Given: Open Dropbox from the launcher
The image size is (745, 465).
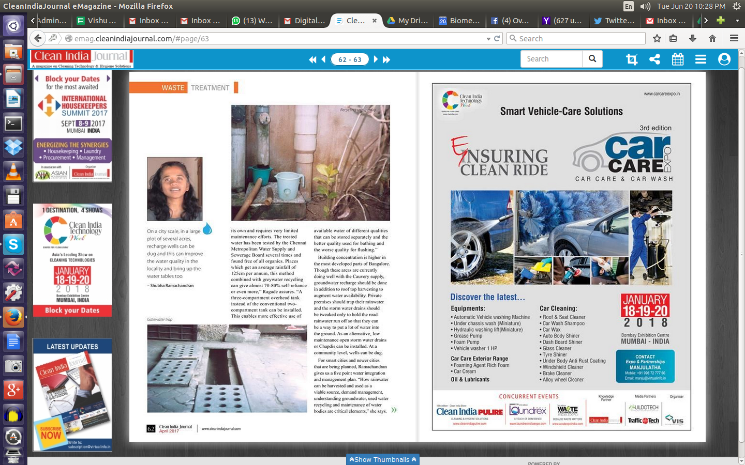Looking at the screenshot, I should (x=13, y=148).
